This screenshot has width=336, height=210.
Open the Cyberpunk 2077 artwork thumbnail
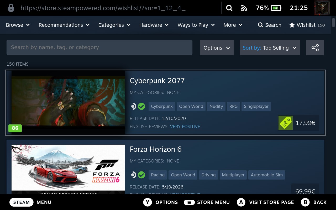click(68, 103)
